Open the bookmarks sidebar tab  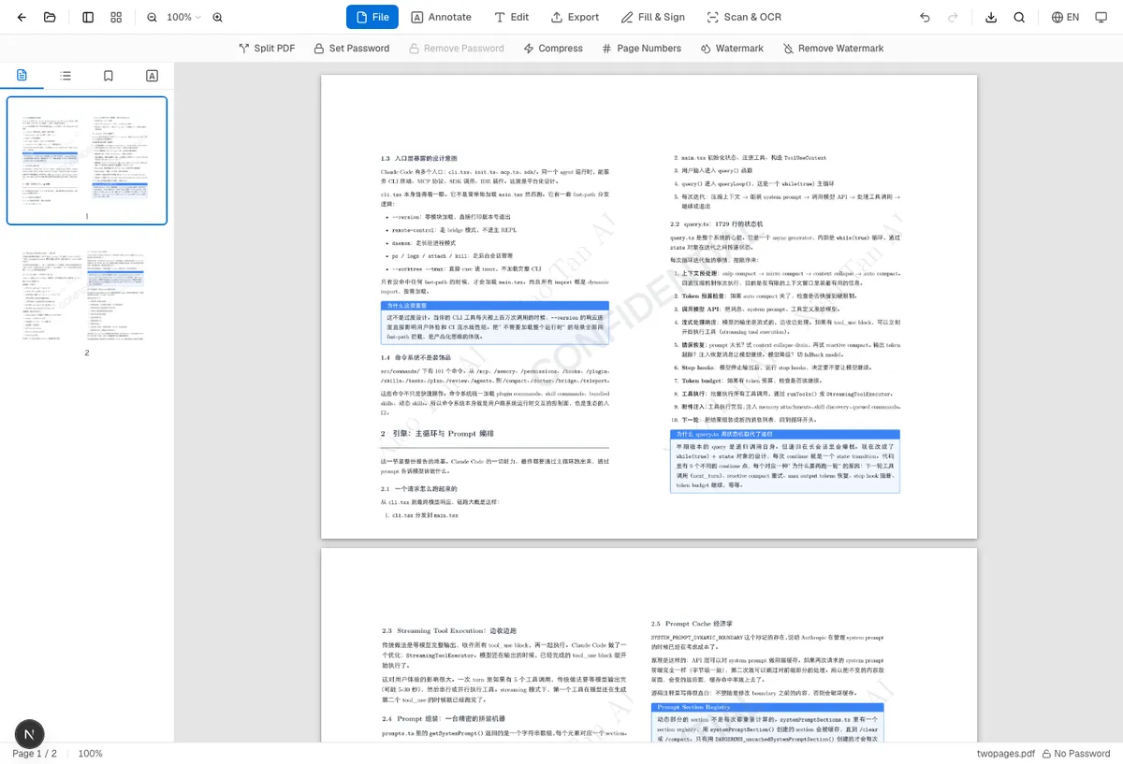[109, 76]
